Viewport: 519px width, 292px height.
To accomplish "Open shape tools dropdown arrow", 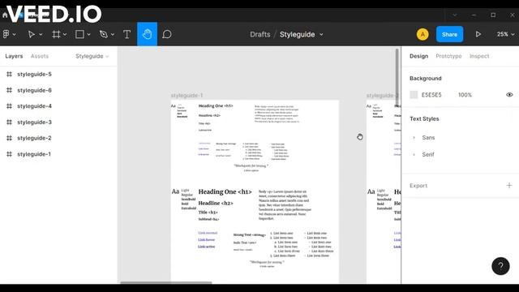I will tap(88, 35).
